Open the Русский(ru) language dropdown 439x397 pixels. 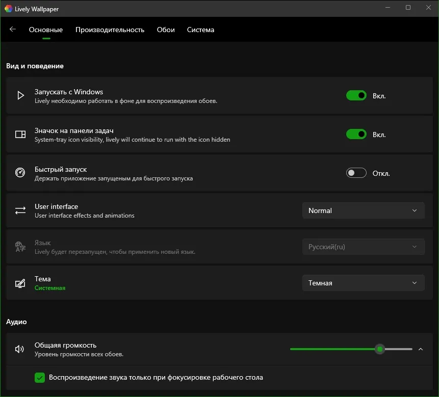363,247
